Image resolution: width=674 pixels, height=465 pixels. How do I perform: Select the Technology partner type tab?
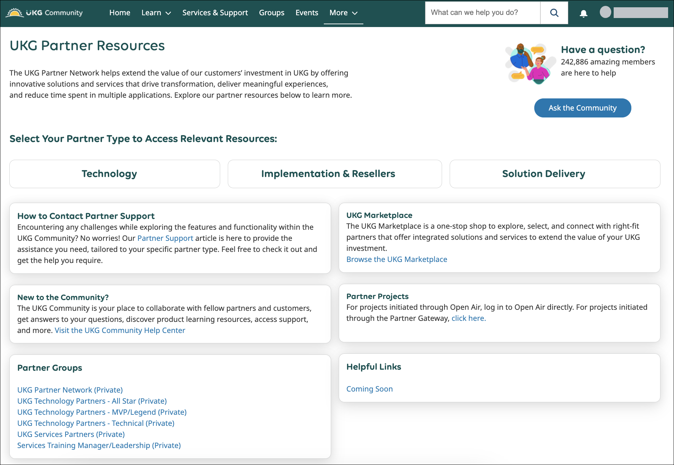[x=109, y=173]
